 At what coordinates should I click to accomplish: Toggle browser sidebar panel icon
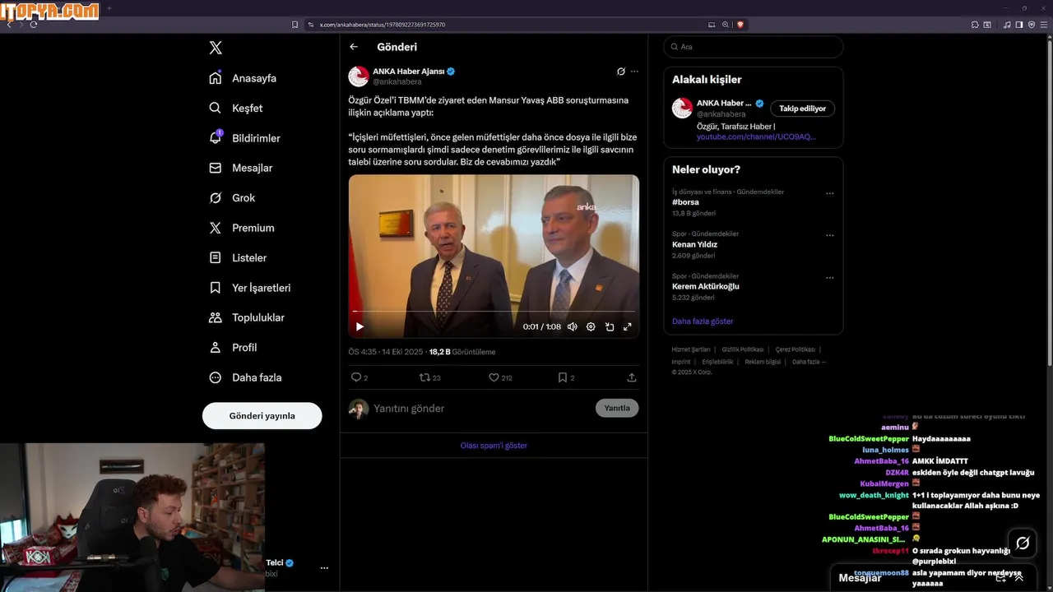coord(1019,25)
